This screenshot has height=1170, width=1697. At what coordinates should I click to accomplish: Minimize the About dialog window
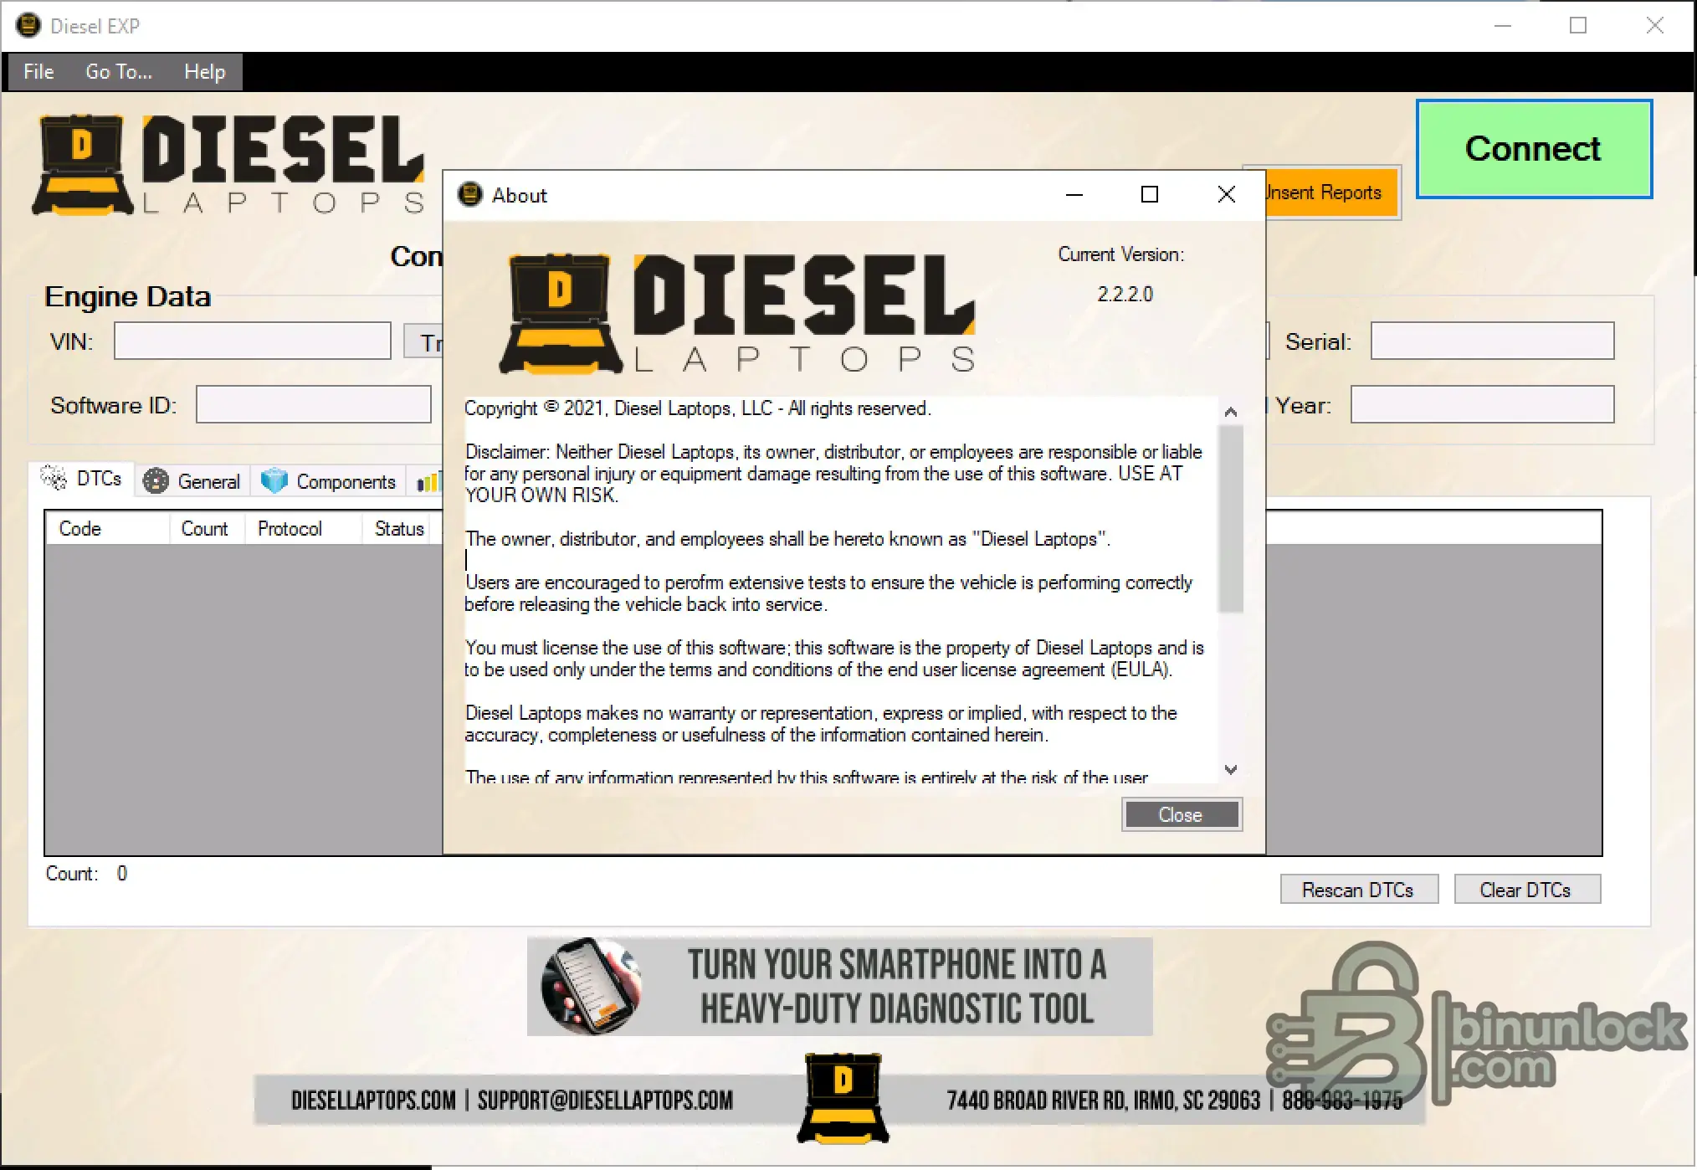click(x=1074, y=194)
